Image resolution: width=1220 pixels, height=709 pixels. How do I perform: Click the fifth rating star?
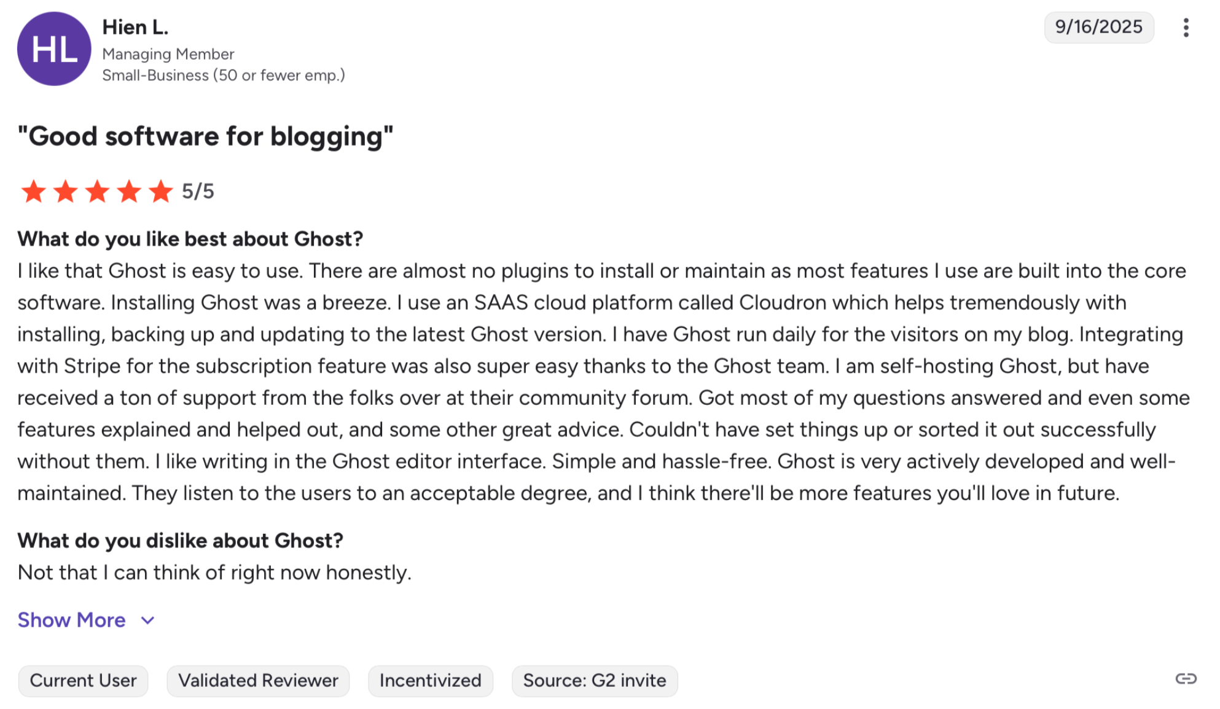click(162, 191)
